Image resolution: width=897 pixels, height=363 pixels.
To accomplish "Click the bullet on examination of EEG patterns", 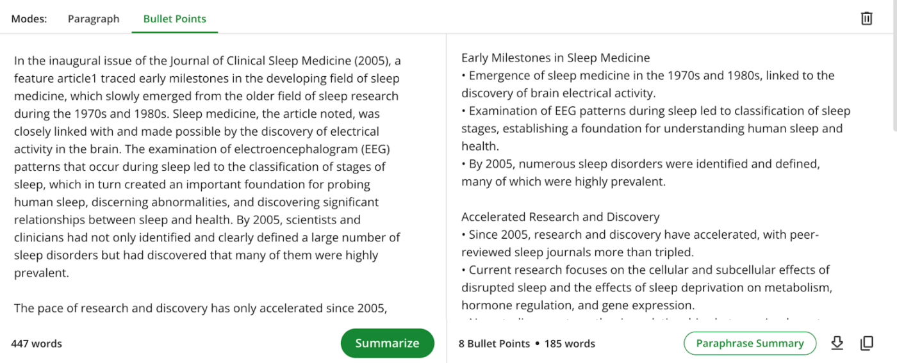I will coord(656,128).
